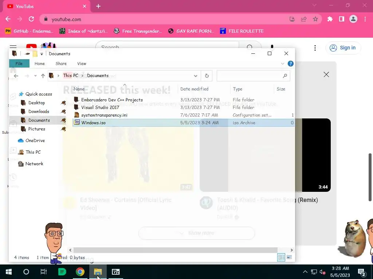Open Task View on the taskbar
Screen dimensions: 373x279
coord(44,272)
